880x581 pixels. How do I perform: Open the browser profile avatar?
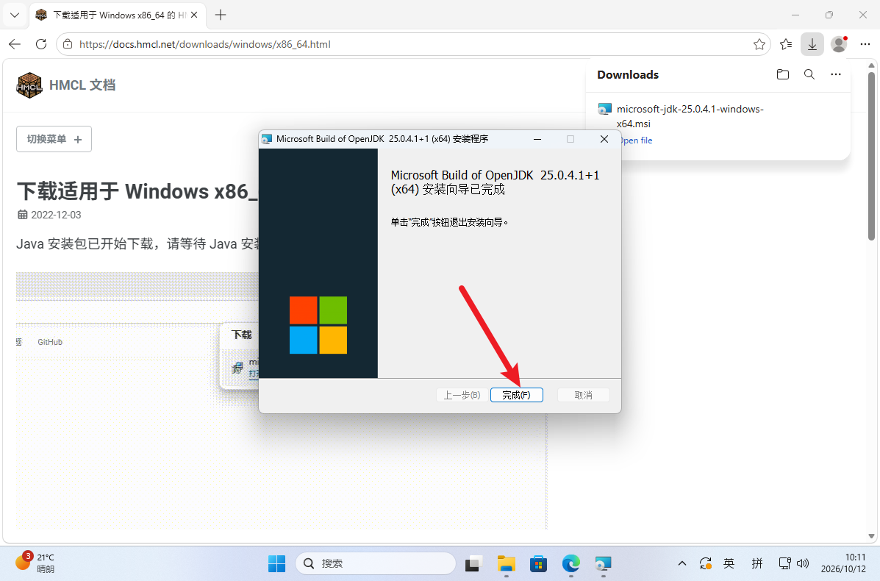[x=839, y=44]
